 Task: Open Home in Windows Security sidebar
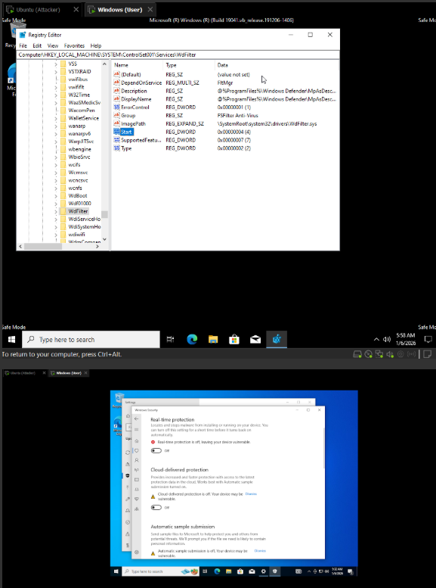(137, 441)
